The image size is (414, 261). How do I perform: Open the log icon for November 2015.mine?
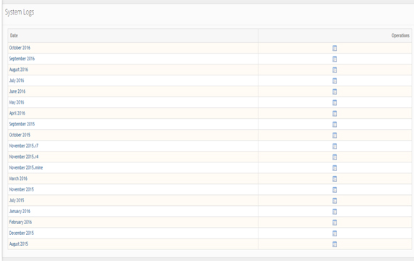point(335,168)
